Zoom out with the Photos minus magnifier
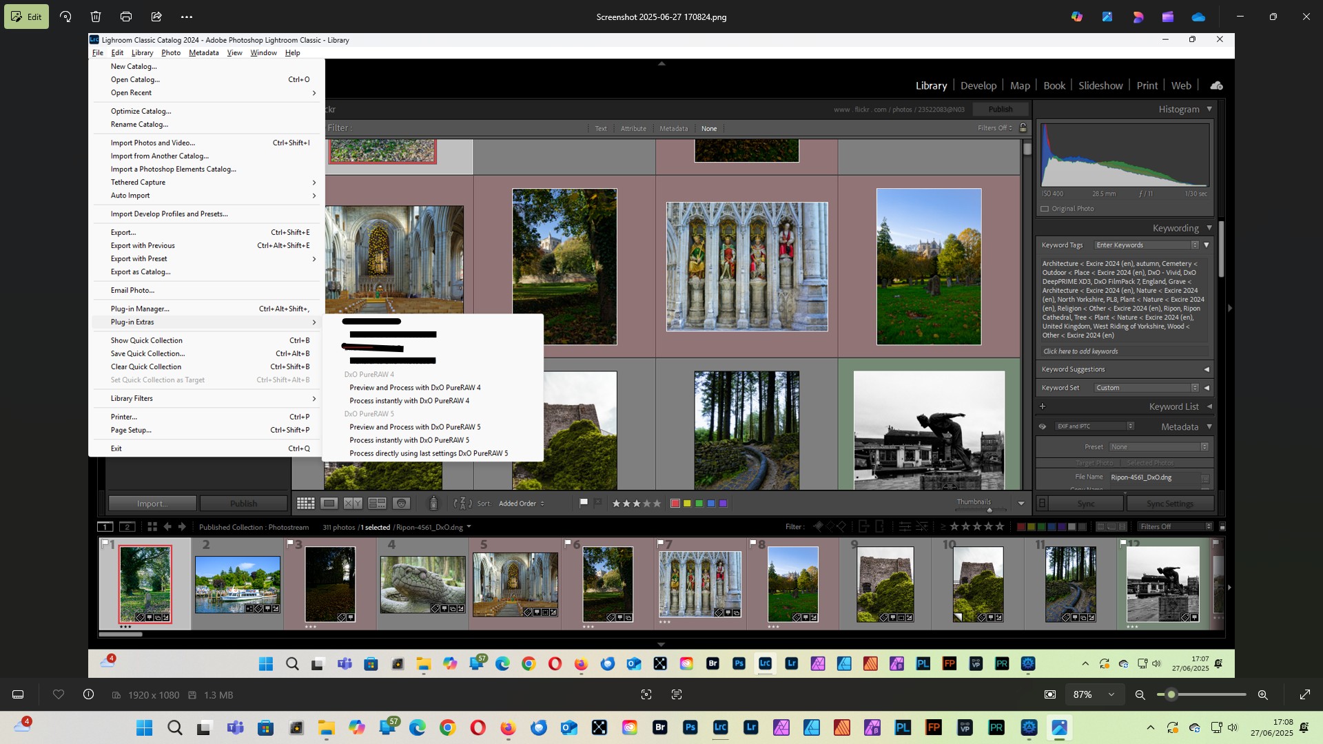This screenshot has height=744, width=1323. [1140, 694]
